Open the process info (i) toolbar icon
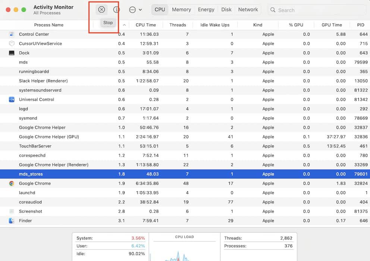Viewport: 370px width, 261px height. (117, 9)
